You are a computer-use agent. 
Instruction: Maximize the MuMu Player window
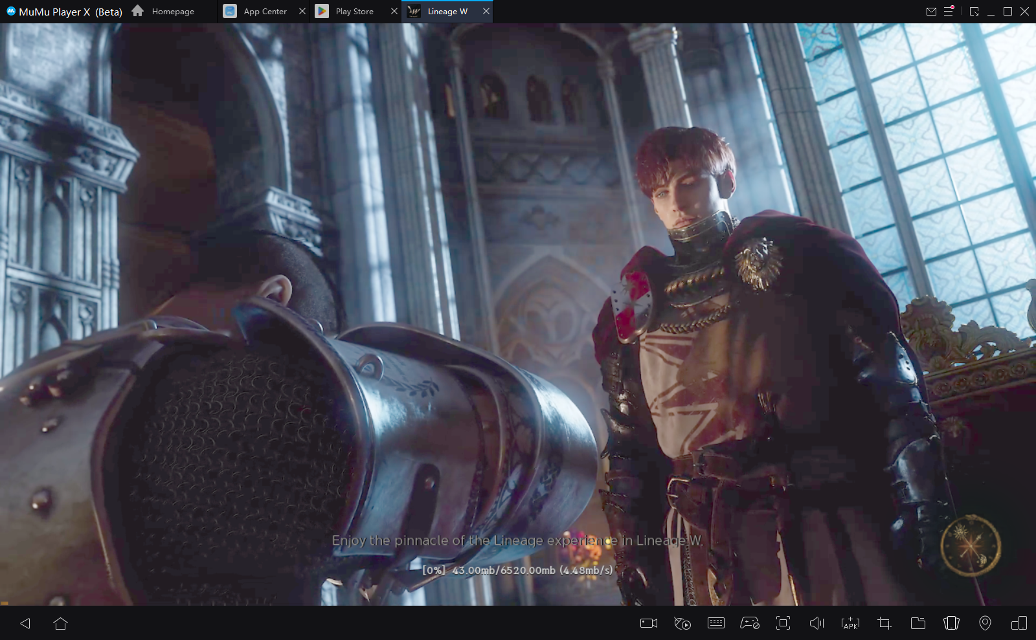(1008, 11)
